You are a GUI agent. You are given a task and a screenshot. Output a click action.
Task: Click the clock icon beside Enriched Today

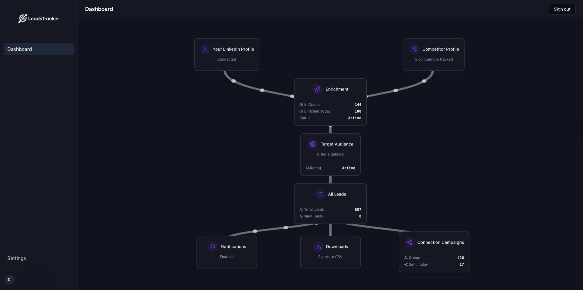pos(301,111)
